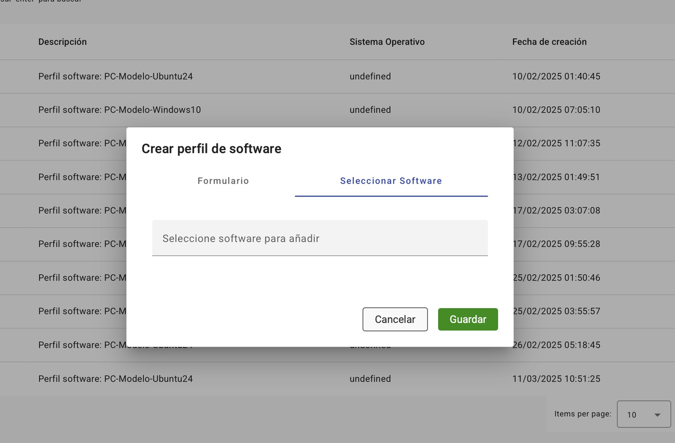Open the Items per page dropdown arrow

[657, 415]
